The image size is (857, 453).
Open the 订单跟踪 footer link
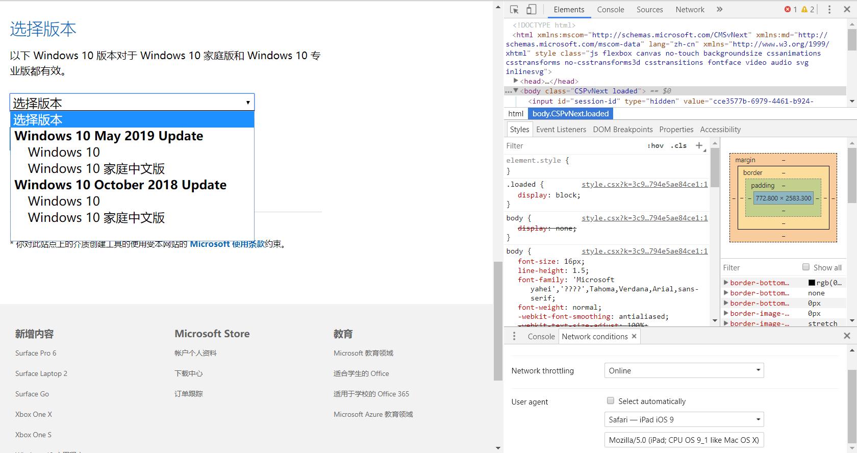coord(188,394)
